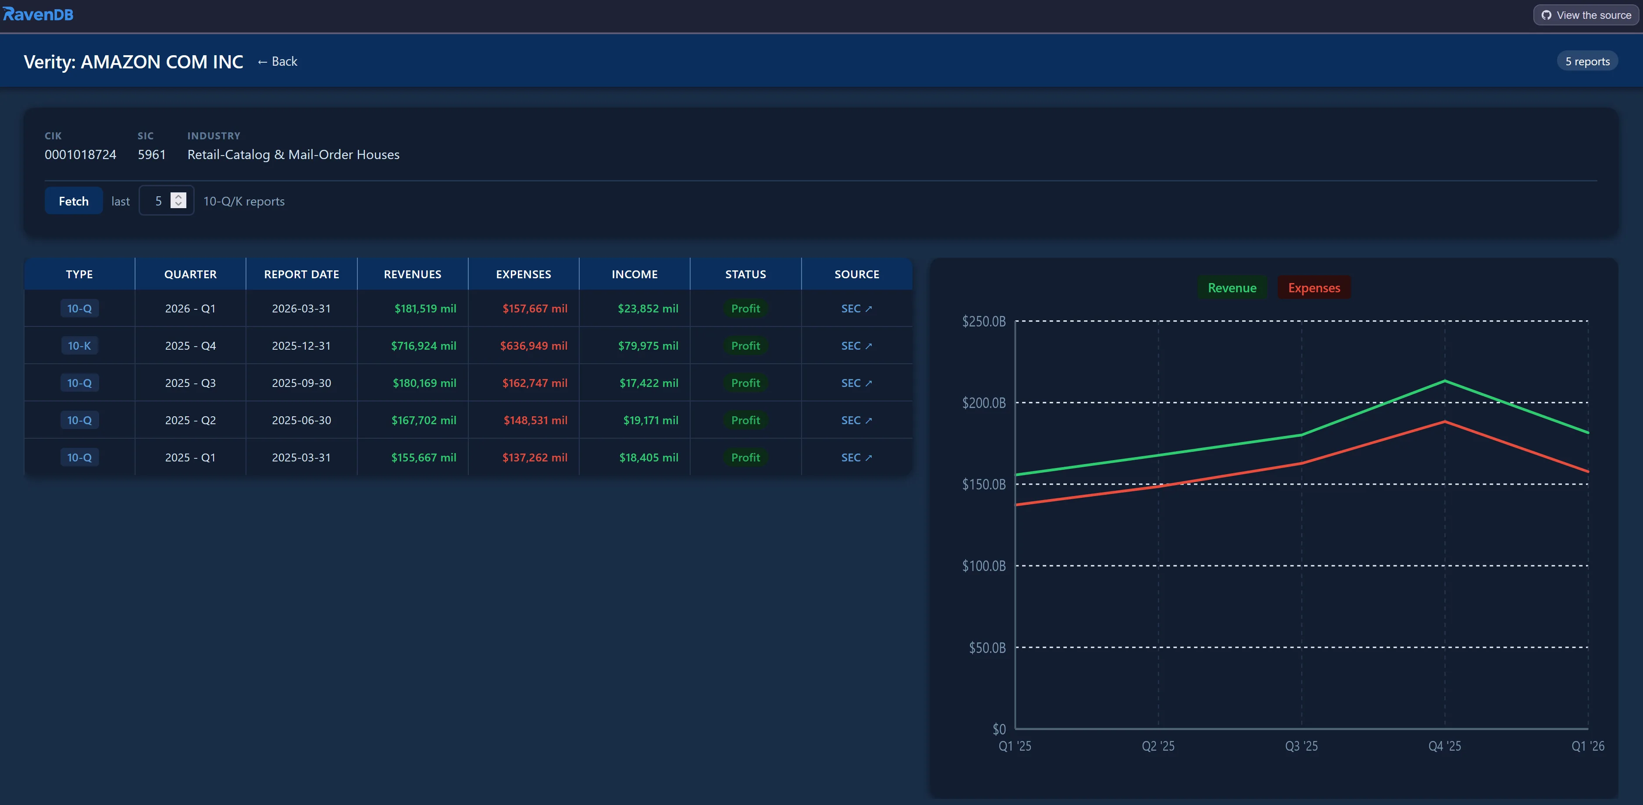The width and height of the screenshot is (1643, 805).
Task: Click revenue value $167,702 mil
Action: (x=424, y=420)
